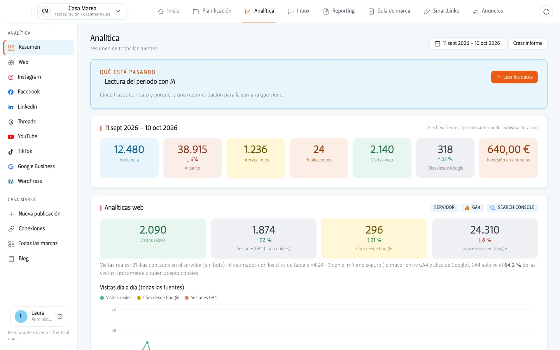Click the 2.090 Visitas reales card
This screenshot has width=560, height=350.
click(153, 238)
